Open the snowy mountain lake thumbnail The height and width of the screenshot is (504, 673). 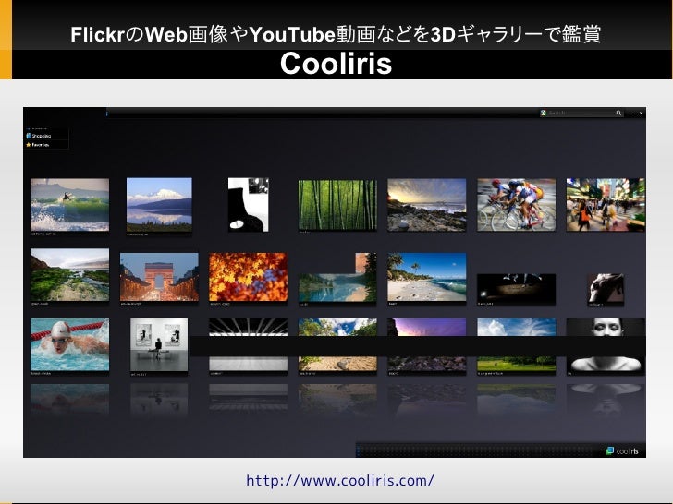[159, 205]
